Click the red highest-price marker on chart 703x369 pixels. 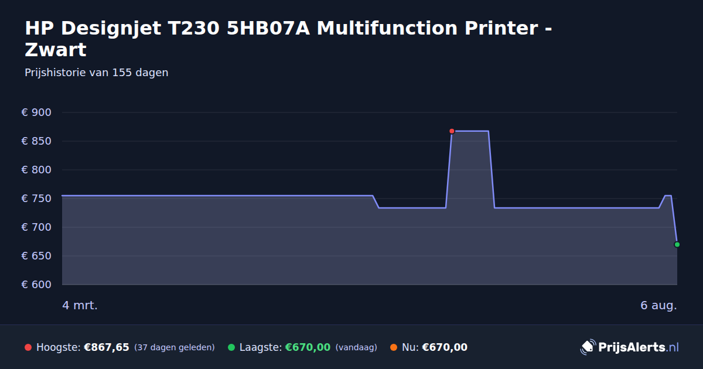point(452,131)
